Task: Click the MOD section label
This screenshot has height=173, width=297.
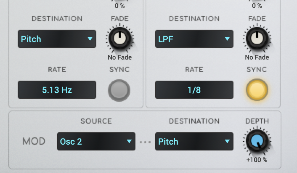Action: point(34,141)
